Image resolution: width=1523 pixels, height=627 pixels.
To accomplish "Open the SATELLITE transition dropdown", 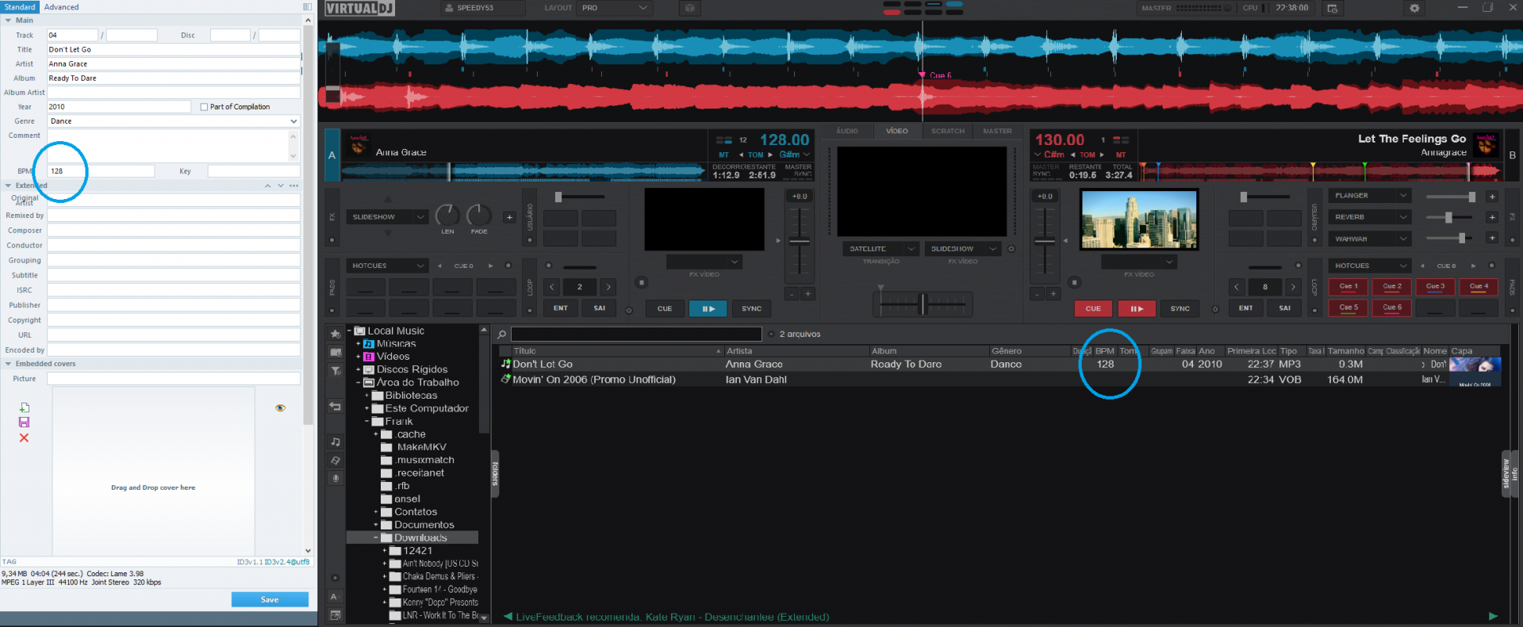I will [x=880, y=249].
